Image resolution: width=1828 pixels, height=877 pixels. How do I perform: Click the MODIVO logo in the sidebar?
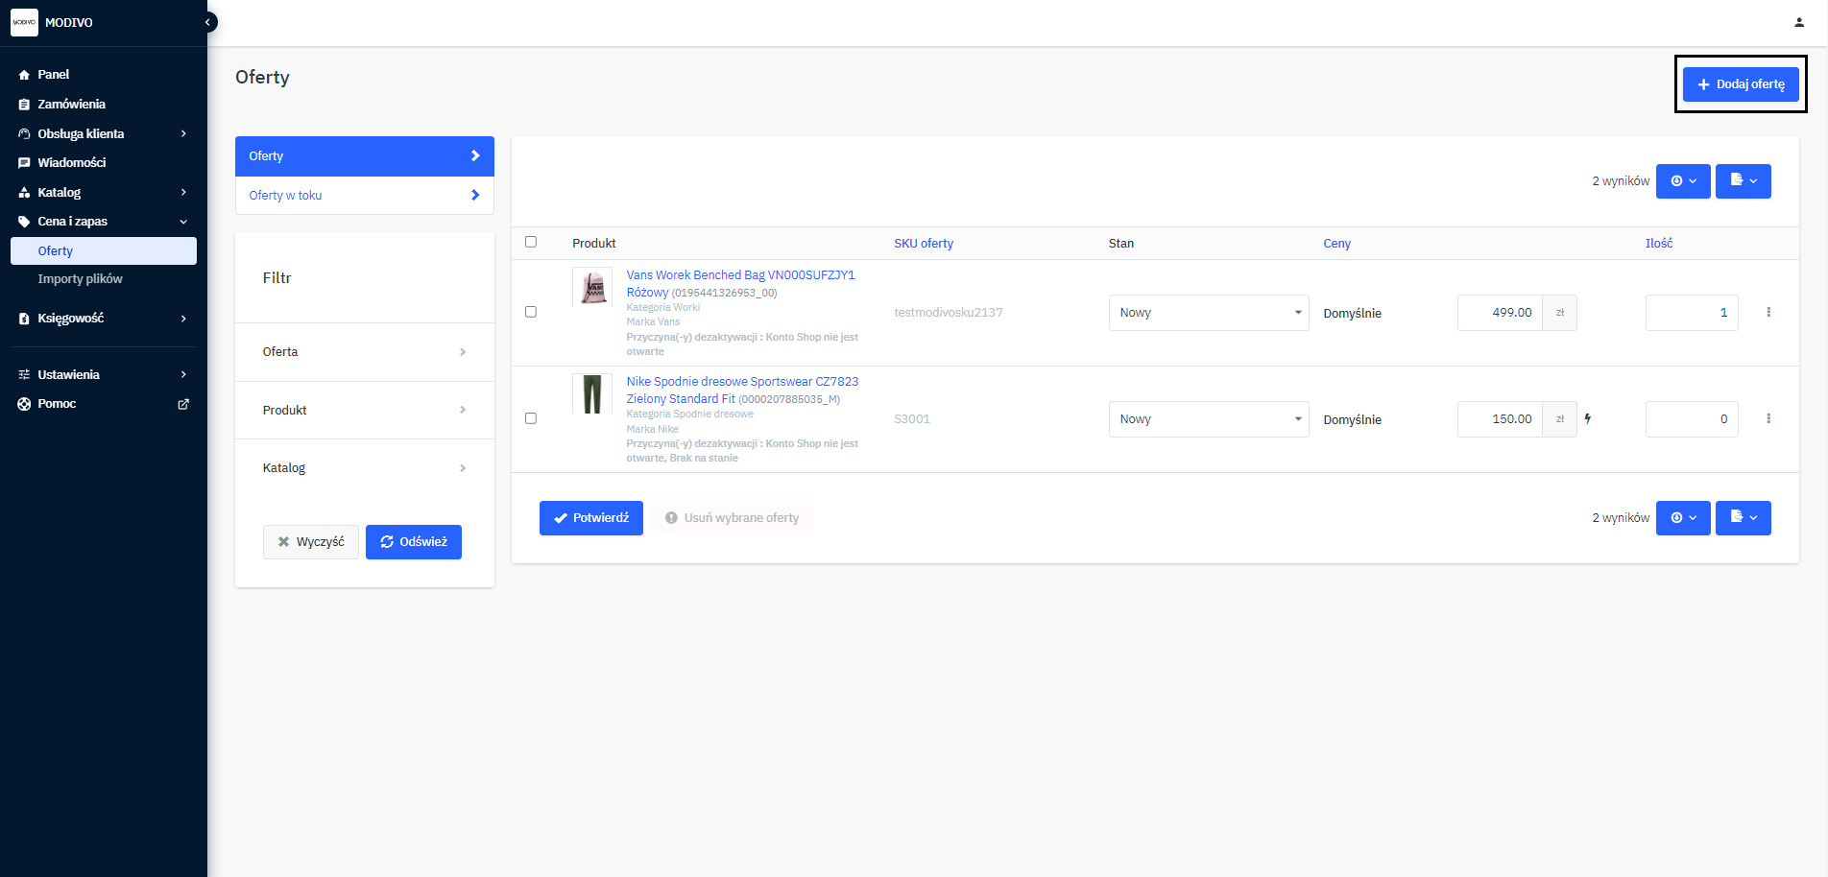(x=25, y=22)
